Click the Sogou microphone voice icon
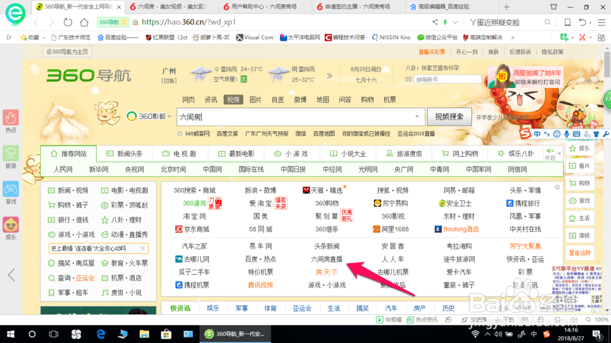The height and width of the screenshot is (343, 611). pyautogui.click(x=566, y=134)
